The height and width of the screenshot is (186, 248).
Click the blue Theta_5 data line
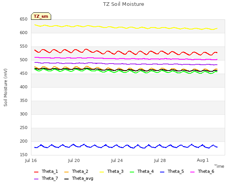125,146
